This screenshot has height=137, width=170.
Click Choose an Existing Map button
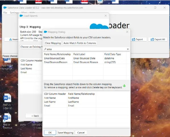(x=32, y=47)
